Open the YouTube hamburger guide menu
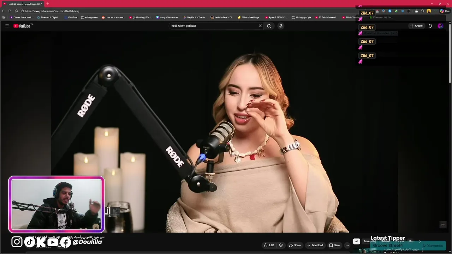This screenshot has width=452, height=254. click(7, 26)
